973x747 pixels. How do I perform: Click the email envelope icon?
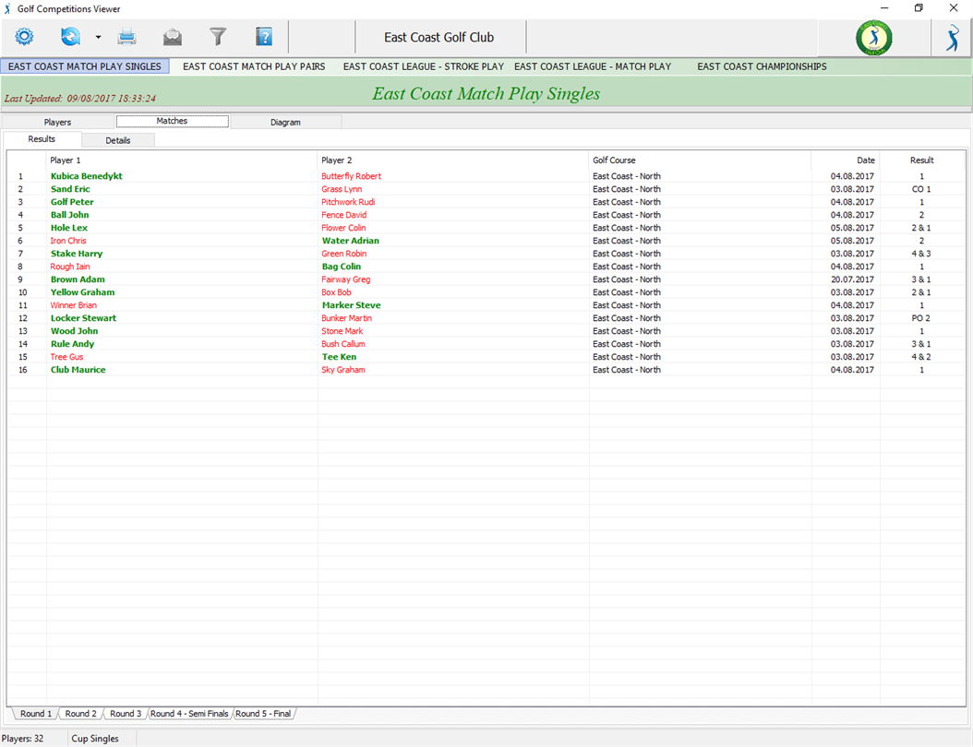coord(173,37)
